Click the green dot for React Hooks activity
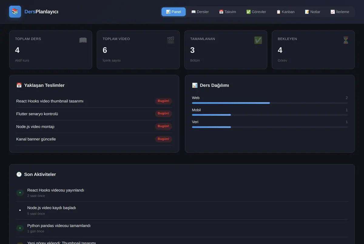The image size is (364, 244). coord(20,193)
